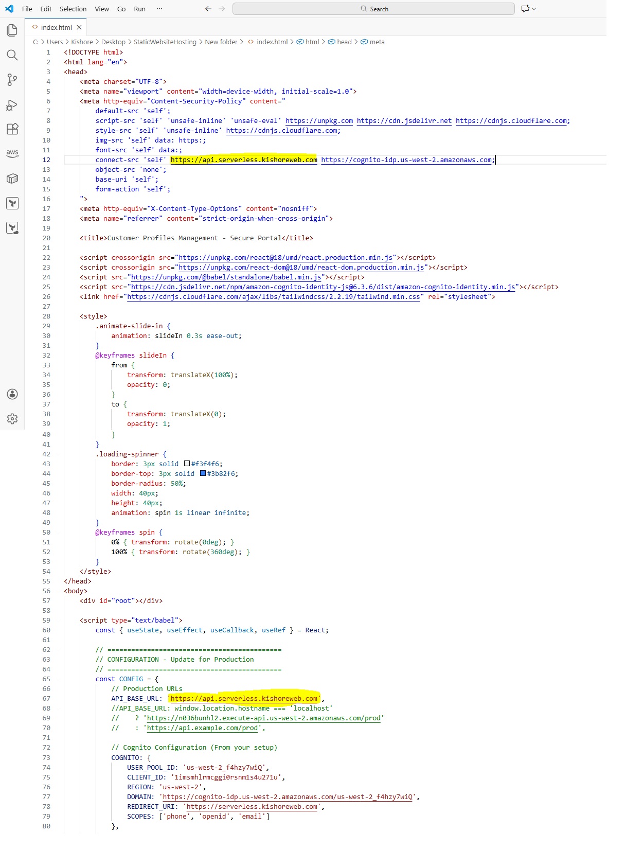Open the Explorer view in activity bar
The height and width of the screenshot is (868, 626).
coord(12,30)
